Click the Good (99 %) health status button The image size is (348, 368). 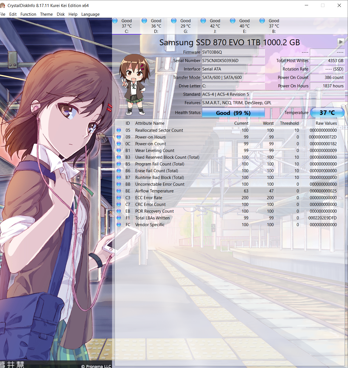pyautogui.click(x=233, y=113)
